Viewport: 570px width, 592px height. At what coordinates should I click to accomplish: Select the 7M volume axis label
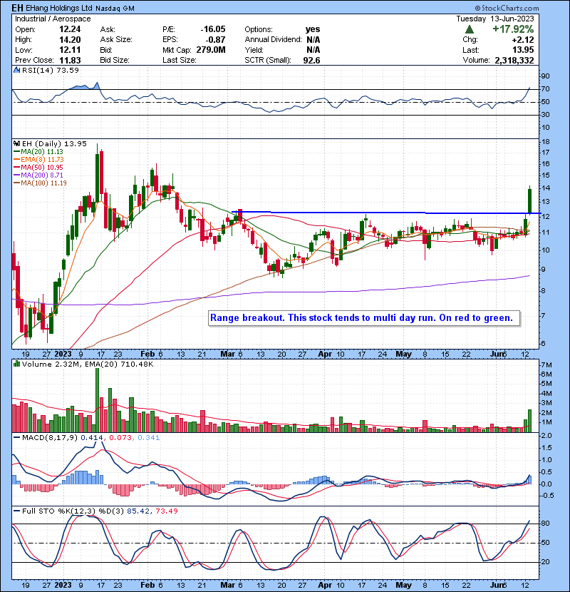click(x=546, y=365)
